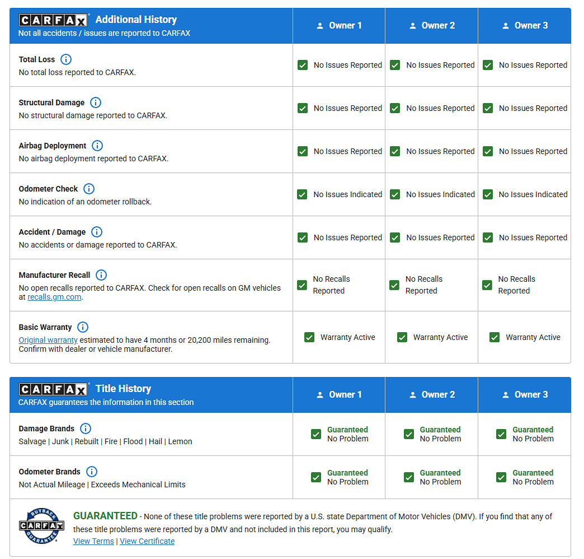
Task: Open the View Certificate link
Action: 147,541
